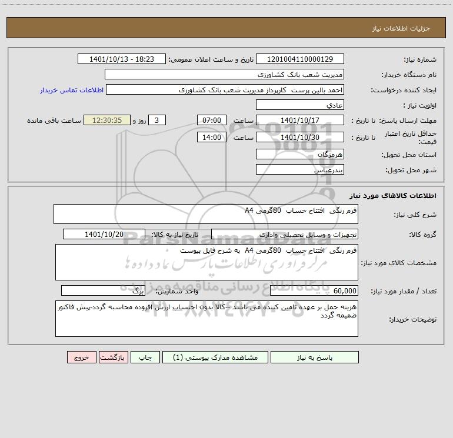Click the مشخصات کالای مورد نیاز label
Image resolution: width=453 pixels, height=438 pixels.
click(x=399, y=263)
